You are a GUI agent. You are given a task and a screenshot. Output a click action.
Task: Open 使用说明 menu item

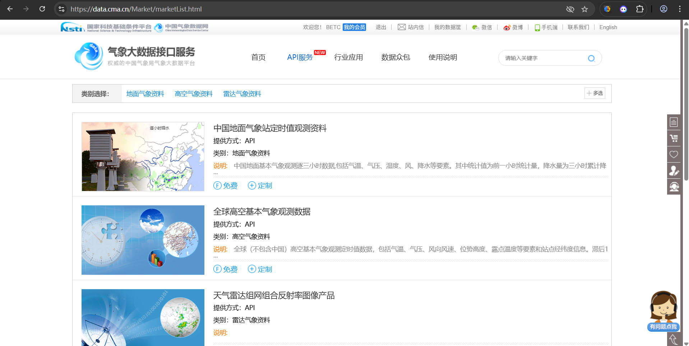pos(443,57)
